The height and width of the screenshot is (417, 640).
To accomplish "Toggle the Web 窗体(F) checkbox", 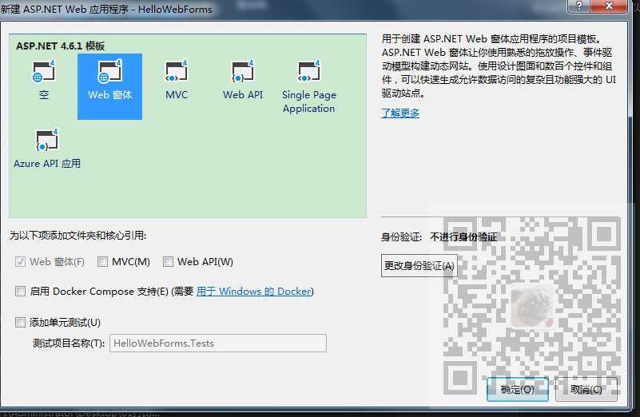I will pos(20,261).
